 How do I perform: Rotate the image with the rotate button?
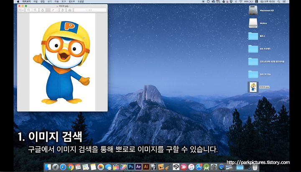point(62,10)
